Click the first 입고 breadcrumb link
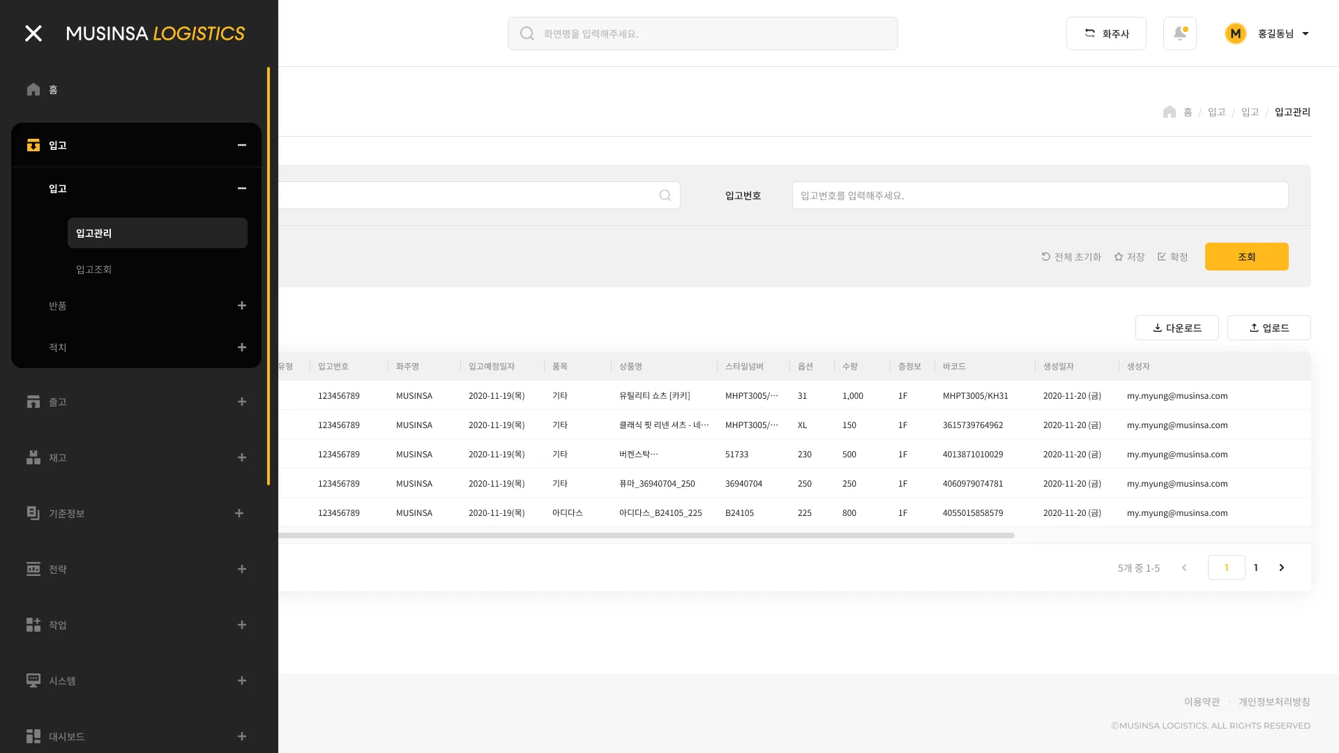Image resolution: width=1339 pixels, height=753 pixels. pyautogui.click(x=1217, y=112)
